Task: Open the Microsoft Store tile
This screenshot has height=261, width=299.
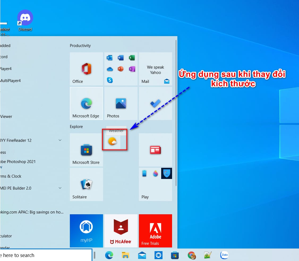Action: (86, 150)
